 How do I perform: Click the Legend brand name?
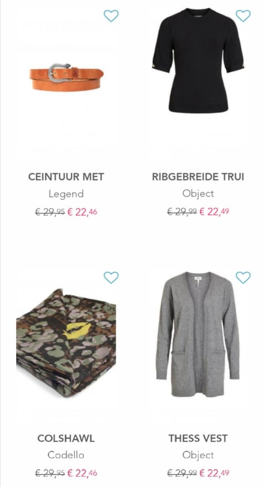[x=66, y=194]
